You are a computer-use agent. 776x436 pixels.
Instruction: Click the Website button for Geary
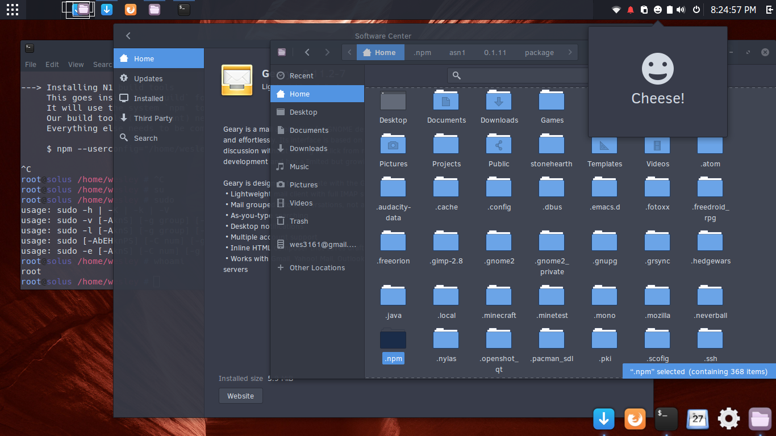coord(240,396)
